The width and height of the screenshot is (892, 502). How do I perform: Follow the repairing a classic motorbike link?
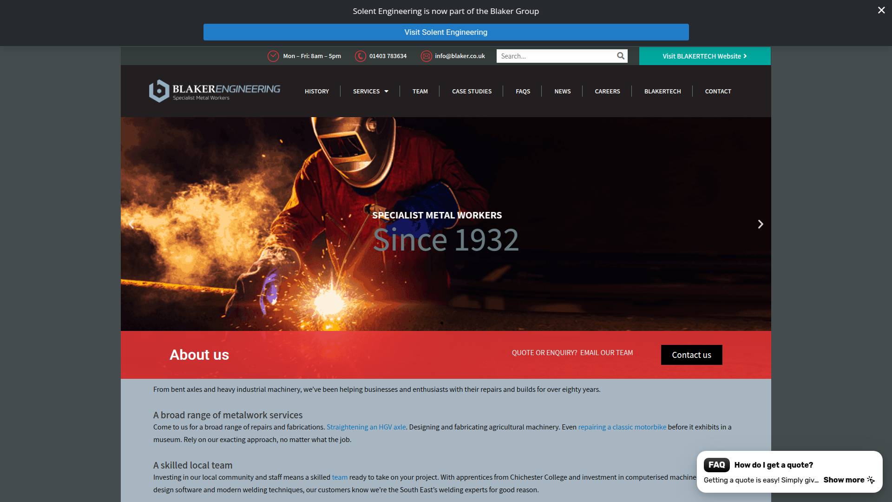click(x=622, y=426)
